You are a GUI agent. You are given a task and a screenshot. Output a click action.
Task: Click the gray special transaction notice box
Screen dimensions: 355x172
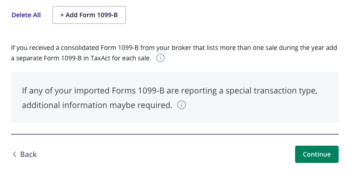coord(175,98)
